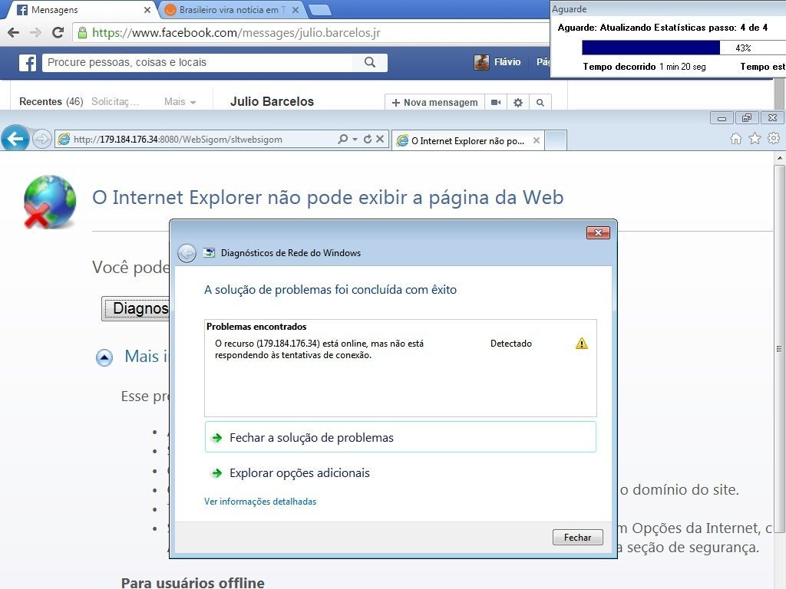Start a video call with Julio Barcelos
This screenshot has height=589, width=786.
pos(496,102)
